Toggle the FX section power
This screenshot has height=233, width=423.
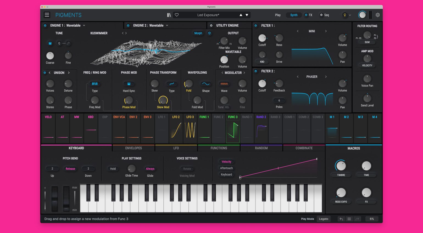click(x=306, y=15)
